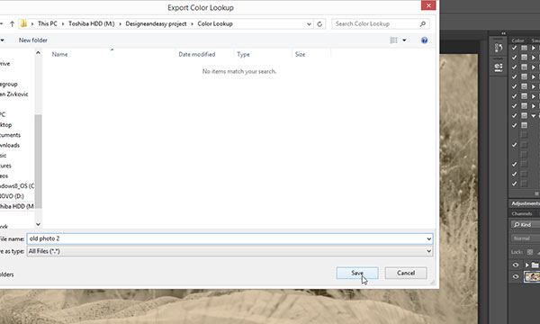This screenshot has height=324, width=540.
Task: Click the navigation pane scrollbar thumb
Action: coord(38,161)
